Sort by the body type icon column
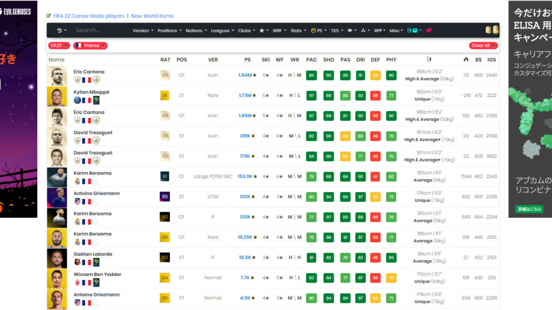 pyautogui.click(x=429, y=60)
